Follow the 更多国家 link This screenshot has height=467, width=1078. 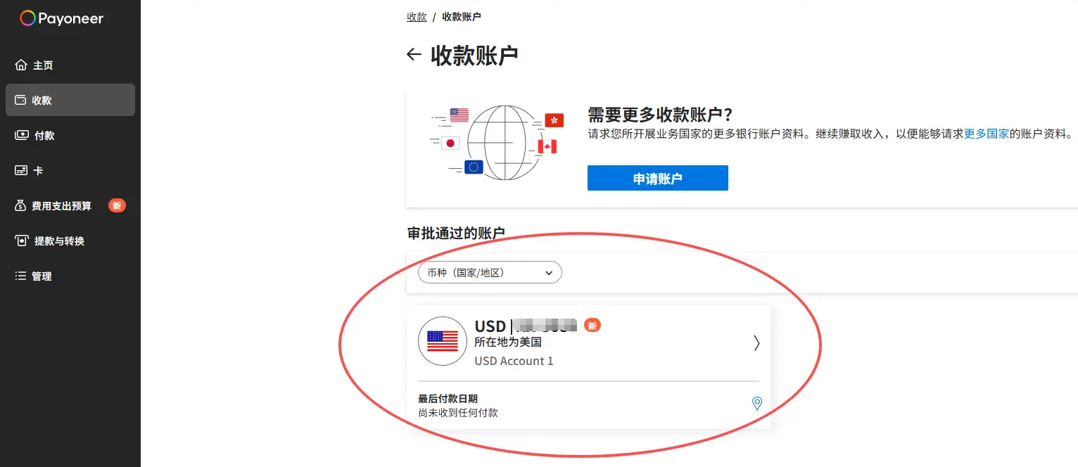[987, 134]
